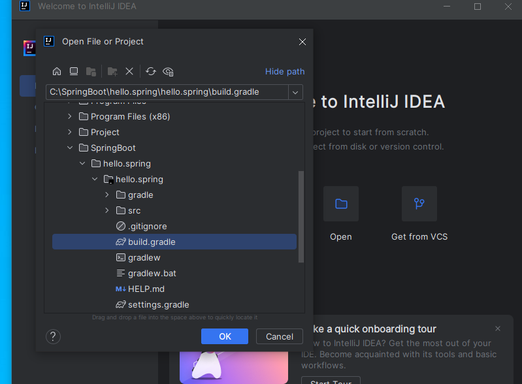Collapse the inner hello.spring project folder

click(95, 179)
